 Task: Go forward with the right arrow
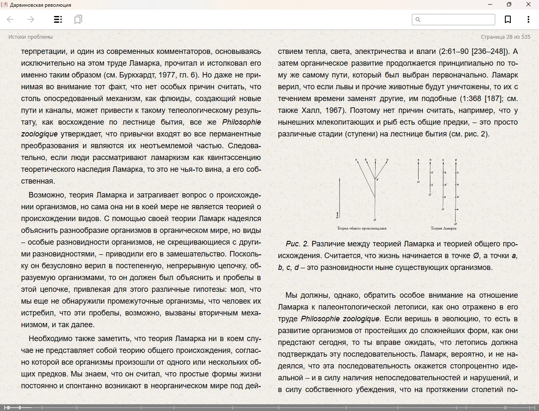click(x=31, y=19)
